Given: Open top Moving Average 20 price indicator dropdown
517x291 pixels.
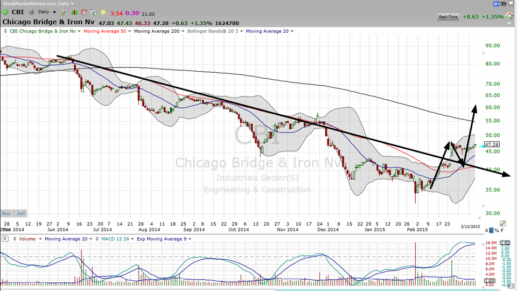Looking at the screenshot, I should point(292,31).
